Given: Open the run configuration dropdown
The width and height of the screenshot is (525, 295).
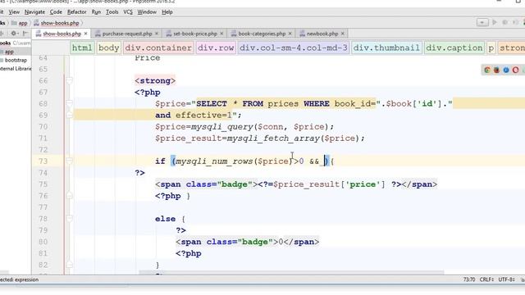Looking at the screenshot, I should click(x=482, y=22).
